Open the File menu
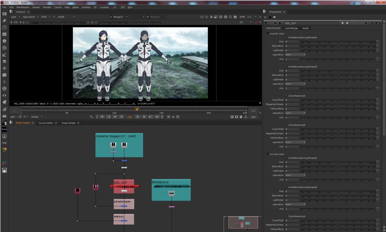Image resolution: width=386 pixels, height=232 pixels. 4,7
